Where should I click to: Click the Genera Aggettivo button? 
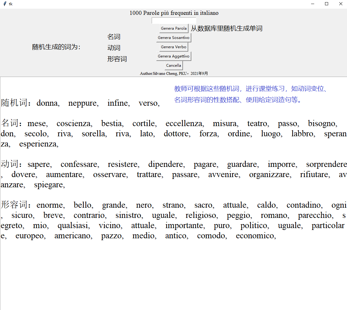pos(174,56)
